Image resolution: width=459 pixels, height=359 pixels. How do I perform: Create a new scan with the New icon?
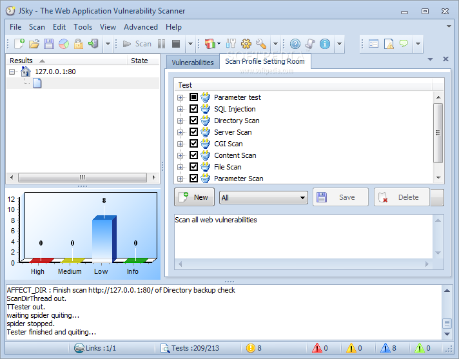point(19,44)
